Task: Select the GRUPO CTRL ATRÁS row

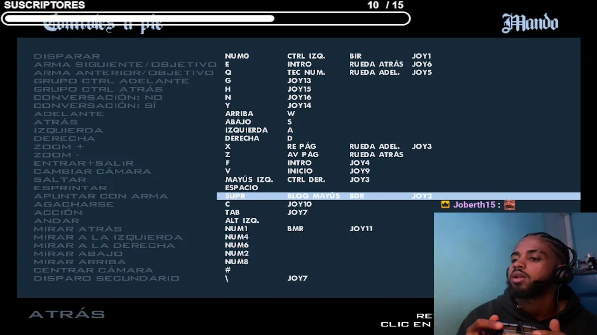Action: 98,89
